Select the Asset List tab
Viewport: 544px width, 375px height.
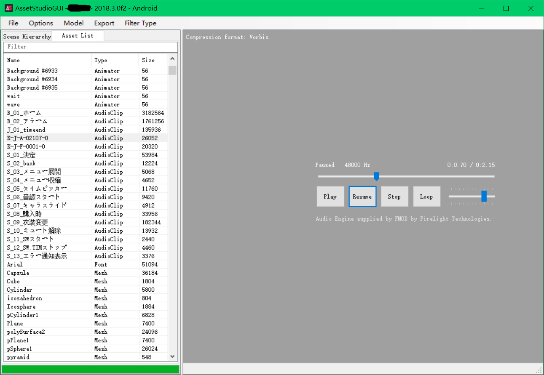78,36
